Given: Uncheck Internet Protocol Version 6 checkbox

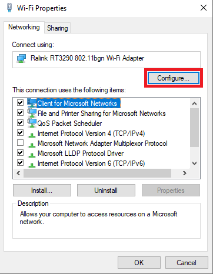Looking at the screenshot, I should tap(21, 163).
